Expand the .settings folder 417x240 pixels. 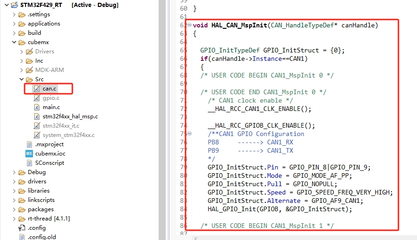click(14, 14)
